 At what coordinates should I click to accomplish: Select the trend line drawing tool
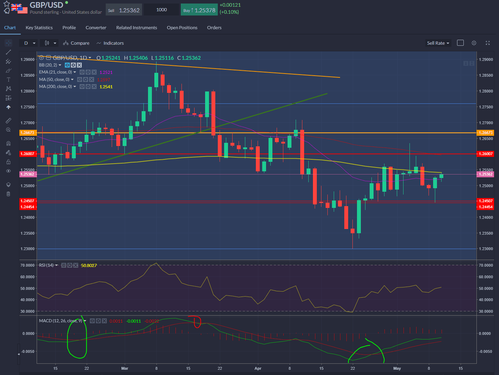point(8,52)
